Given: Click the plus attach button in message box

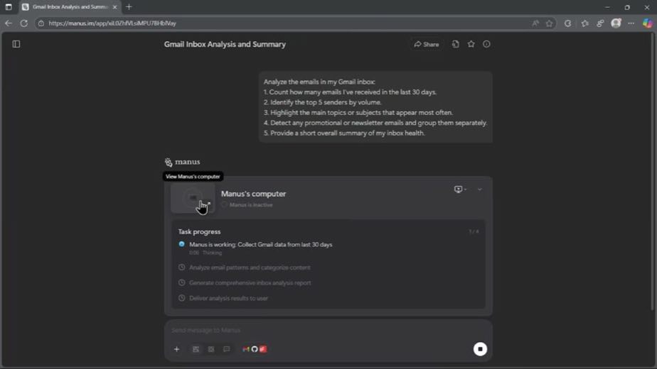Looking at the screenshot, I should (x=176, y=349).
